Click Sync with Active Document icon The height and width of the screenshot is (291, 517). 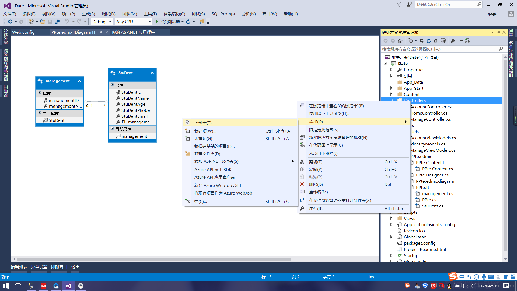point(421,41)
